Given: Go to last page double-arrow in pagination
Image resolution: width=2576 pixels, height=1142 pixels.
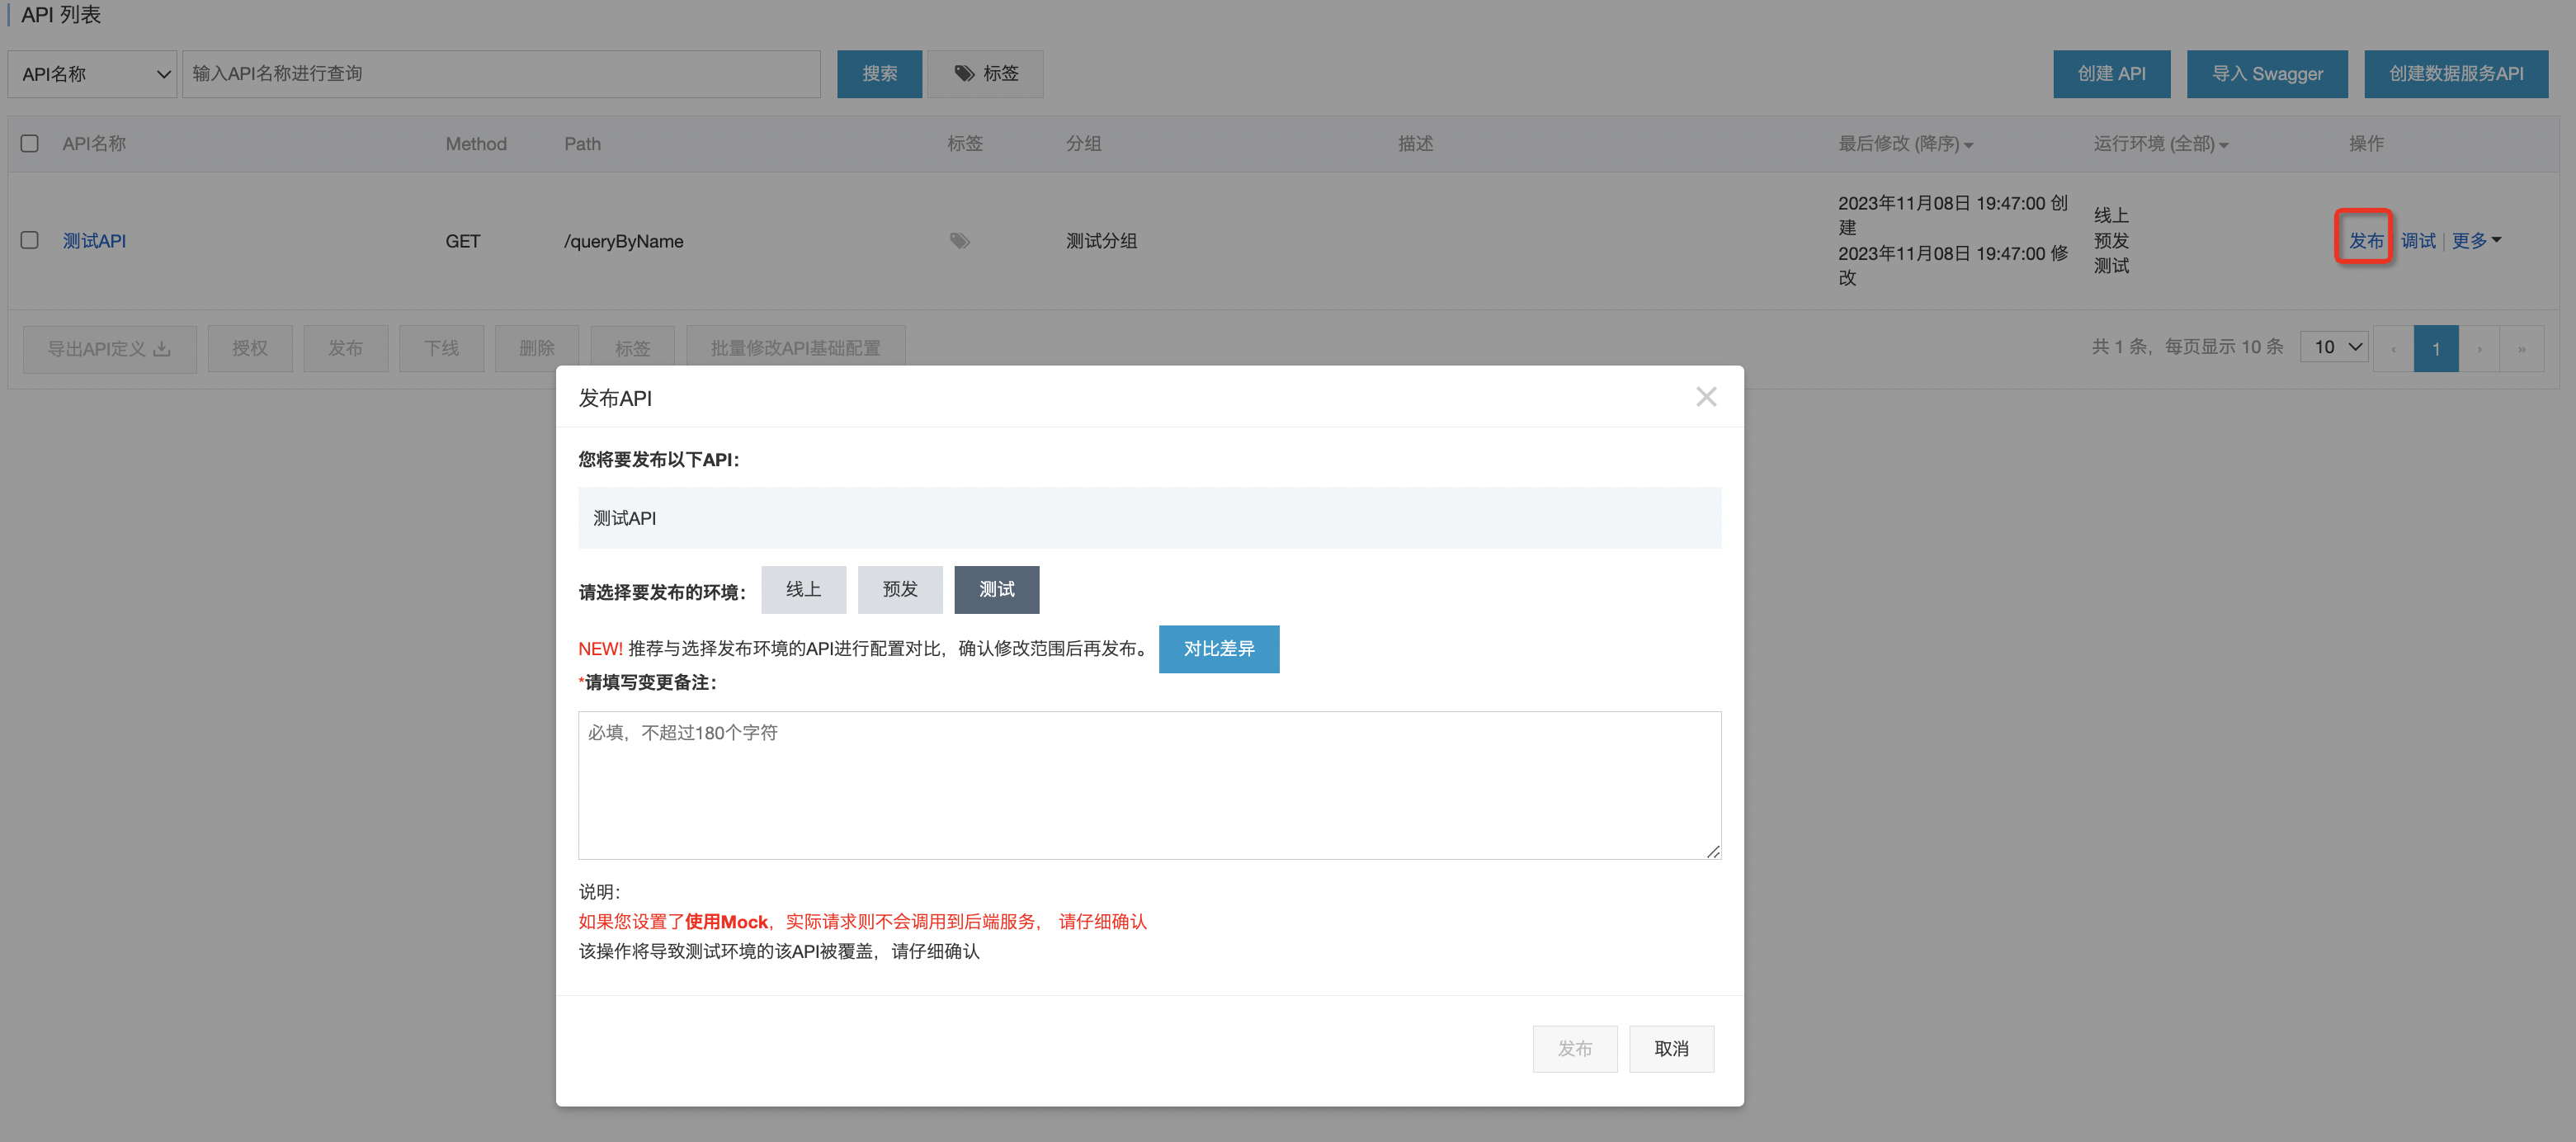Looking at the screenshot, I should tap(2521, 348).
